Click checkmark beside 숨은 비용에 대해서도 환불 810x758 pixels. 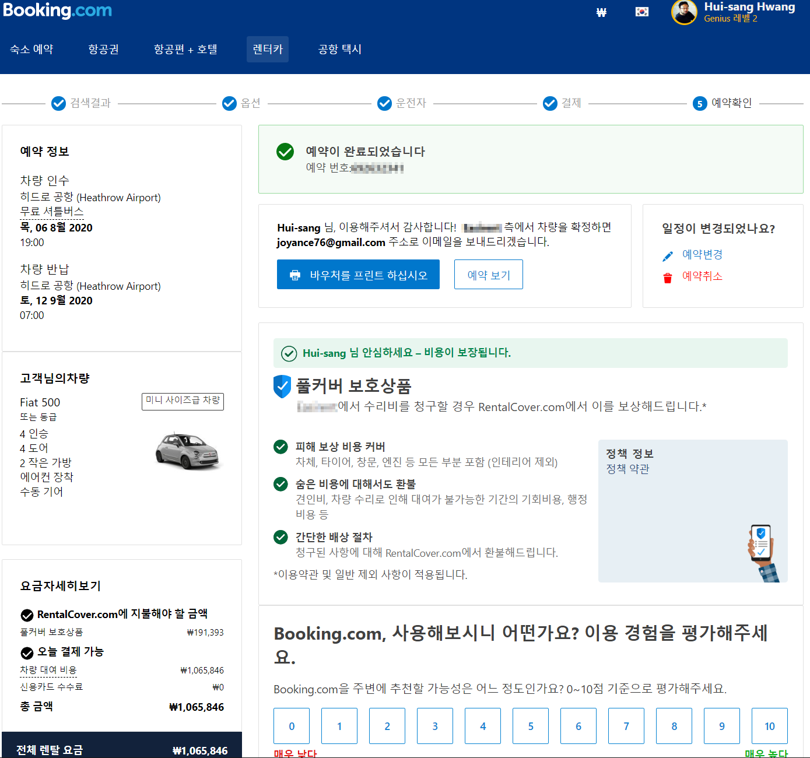point(280,484)
